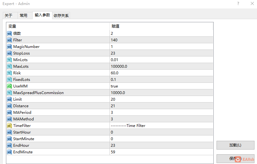Click the string icon beside TimeFilter
Viewport: 257px width, 164px height.
9,126
